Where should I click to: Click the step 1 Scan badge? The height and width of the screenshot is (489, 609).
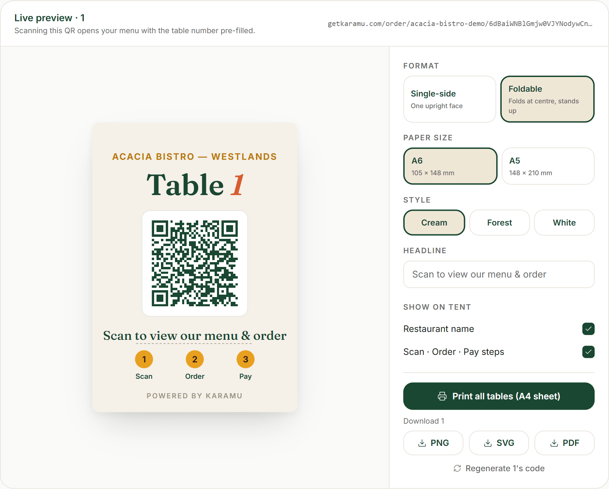pos(144,359)
